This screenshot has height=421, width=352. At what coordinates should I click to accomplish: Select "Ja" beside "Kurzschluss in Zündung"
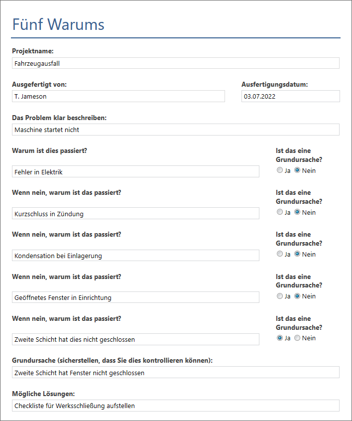pos(279,212)
